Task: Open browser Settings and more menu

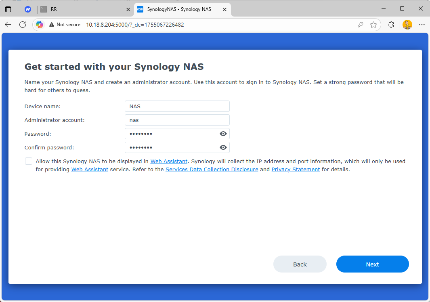Action: tap(422, 25)
